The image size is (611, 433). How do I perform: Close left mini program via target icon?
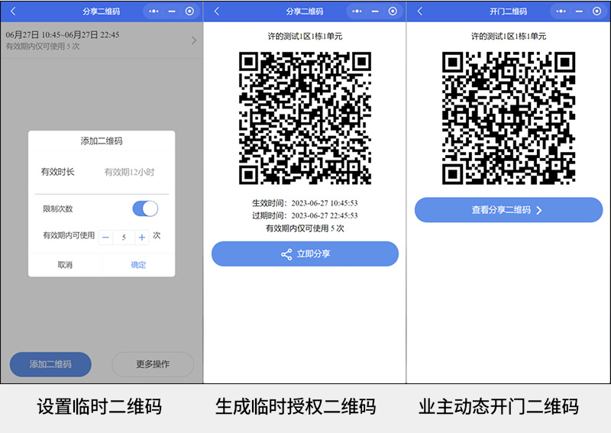[189, 11]
